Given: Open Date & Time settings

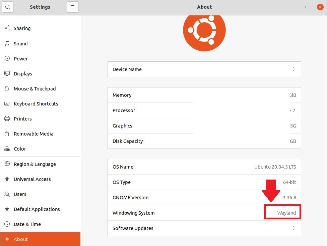Looking at the screenshot, I should (40, 224).
